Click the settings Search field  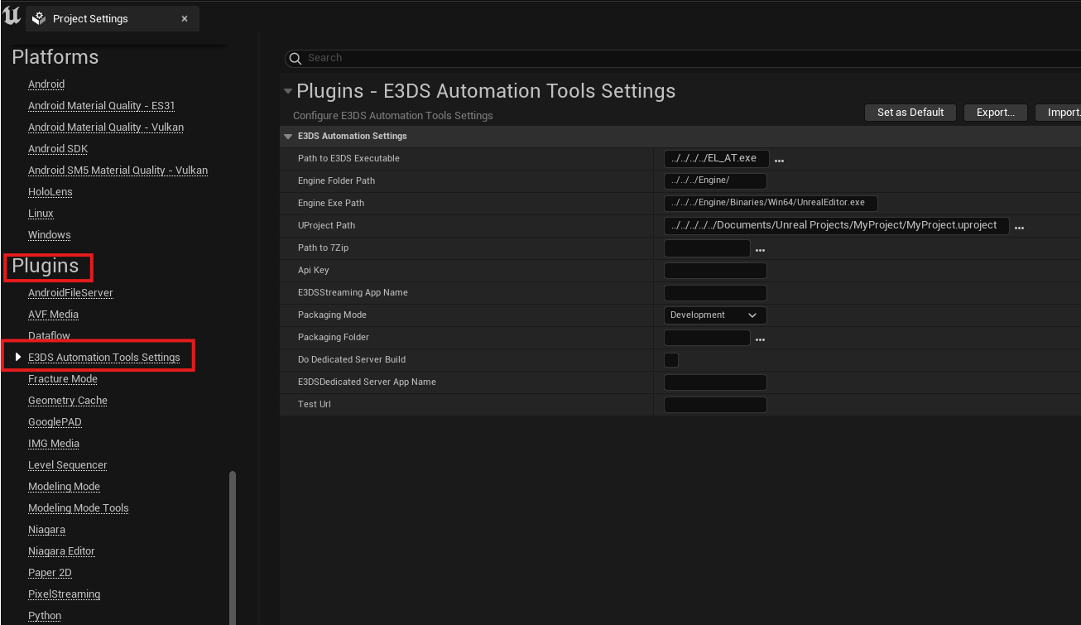click(683, 58)
